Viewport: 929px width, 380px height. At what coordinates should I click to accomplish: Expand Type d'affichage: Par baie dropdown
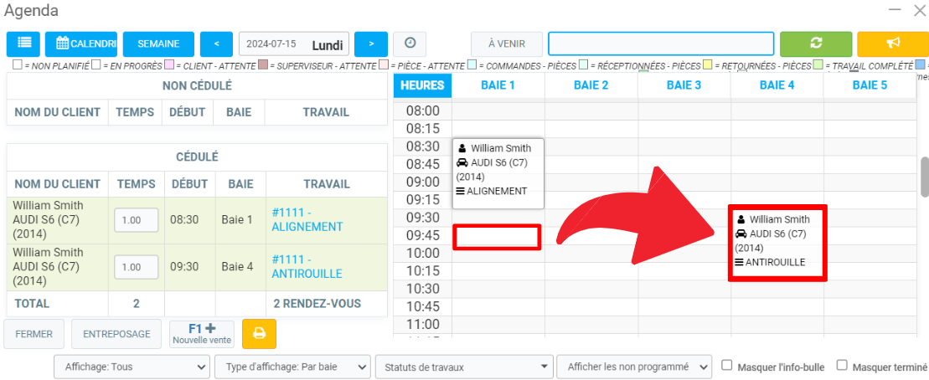coord(292,367)
